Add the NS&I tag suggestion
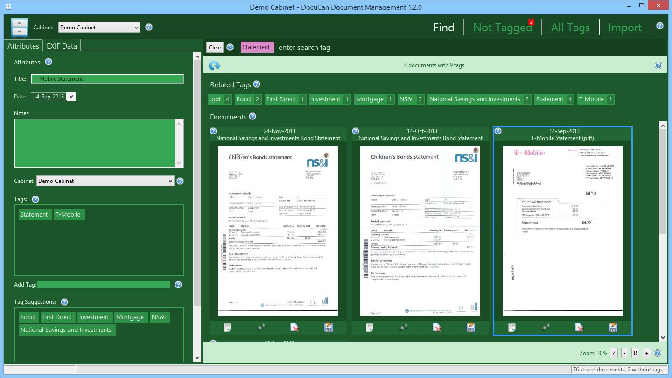This screenshot has height=378, width=672. point(160,317)
